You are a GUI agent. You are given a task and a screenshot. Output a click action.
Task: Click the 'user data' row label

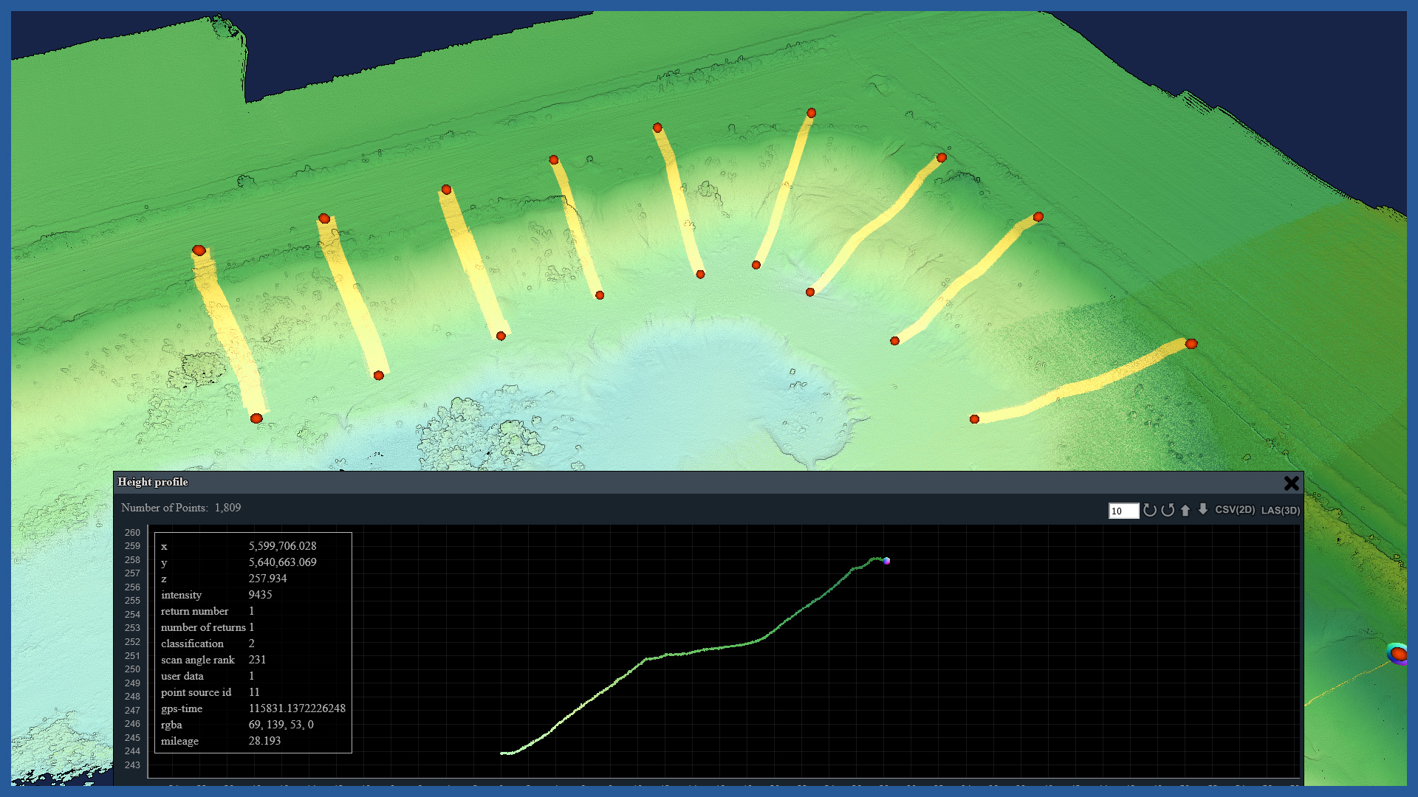click(x=182, y=676)
